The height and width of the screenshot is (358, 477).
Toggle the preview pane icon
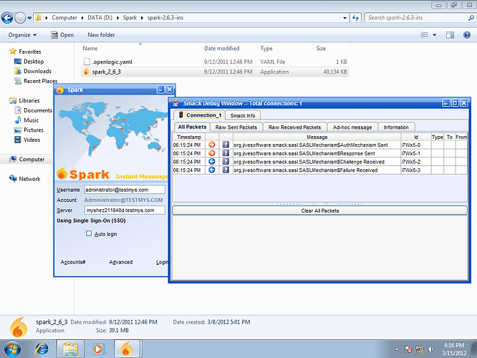click(x=450, y=35)
